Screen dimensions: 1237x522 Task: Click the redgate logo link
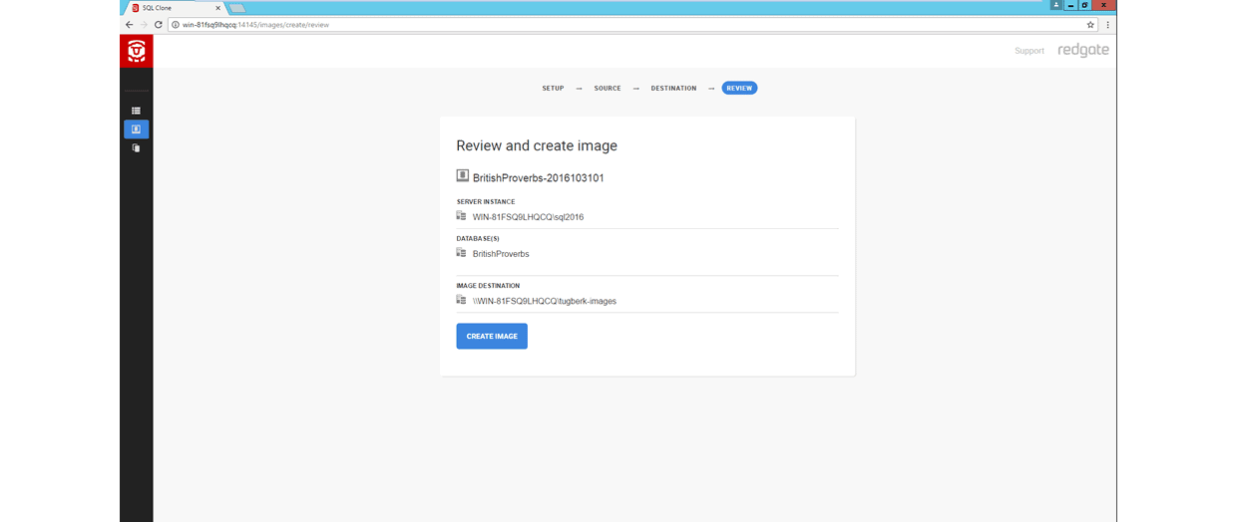[x=1082, y=50]
